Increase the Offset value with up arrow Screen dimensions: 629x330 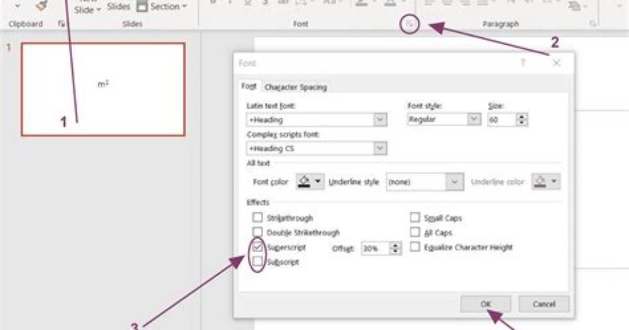click(395, 245)
